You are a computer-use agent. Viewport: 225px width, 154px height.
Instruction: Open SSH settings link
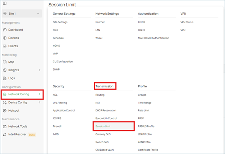(55, 30)
